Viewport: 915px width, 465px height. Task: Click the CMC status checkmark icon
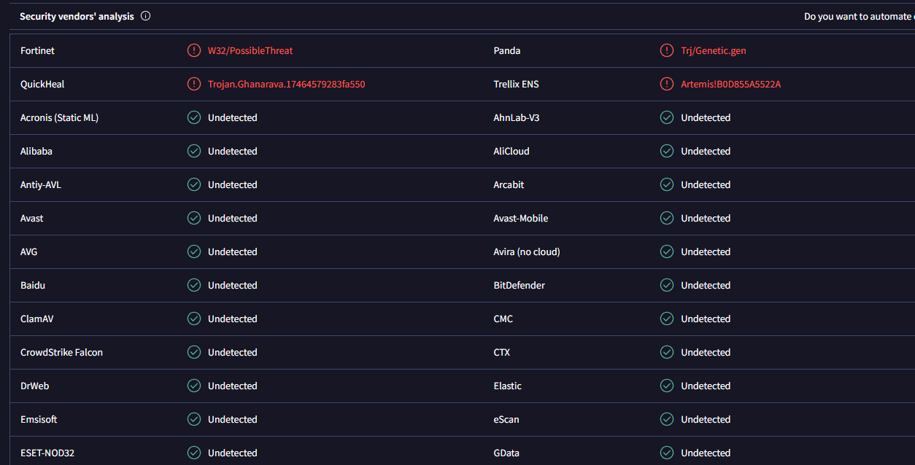tap(667, 319)
